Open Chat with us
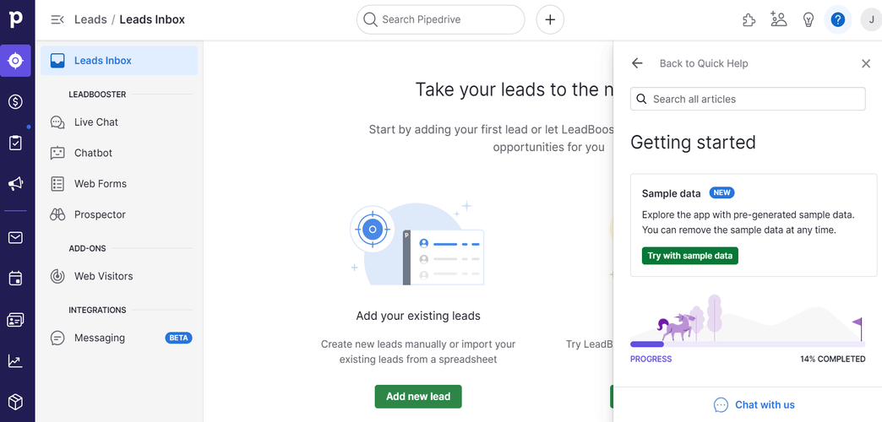The width and height of the screenshot is (882, 422). click(754, 404)
